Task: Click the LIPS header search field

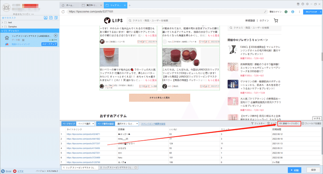Action: [153, 20]
